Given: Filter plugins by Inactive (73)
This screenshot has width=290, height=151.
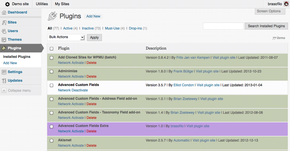Looking at the screenshot, I should [x=91, y=28].
